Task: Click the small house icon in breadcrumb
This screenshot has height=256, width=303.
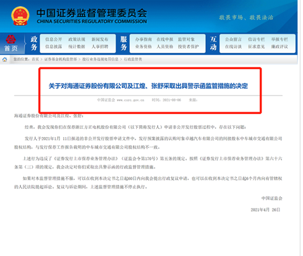Action: point(5,60)
